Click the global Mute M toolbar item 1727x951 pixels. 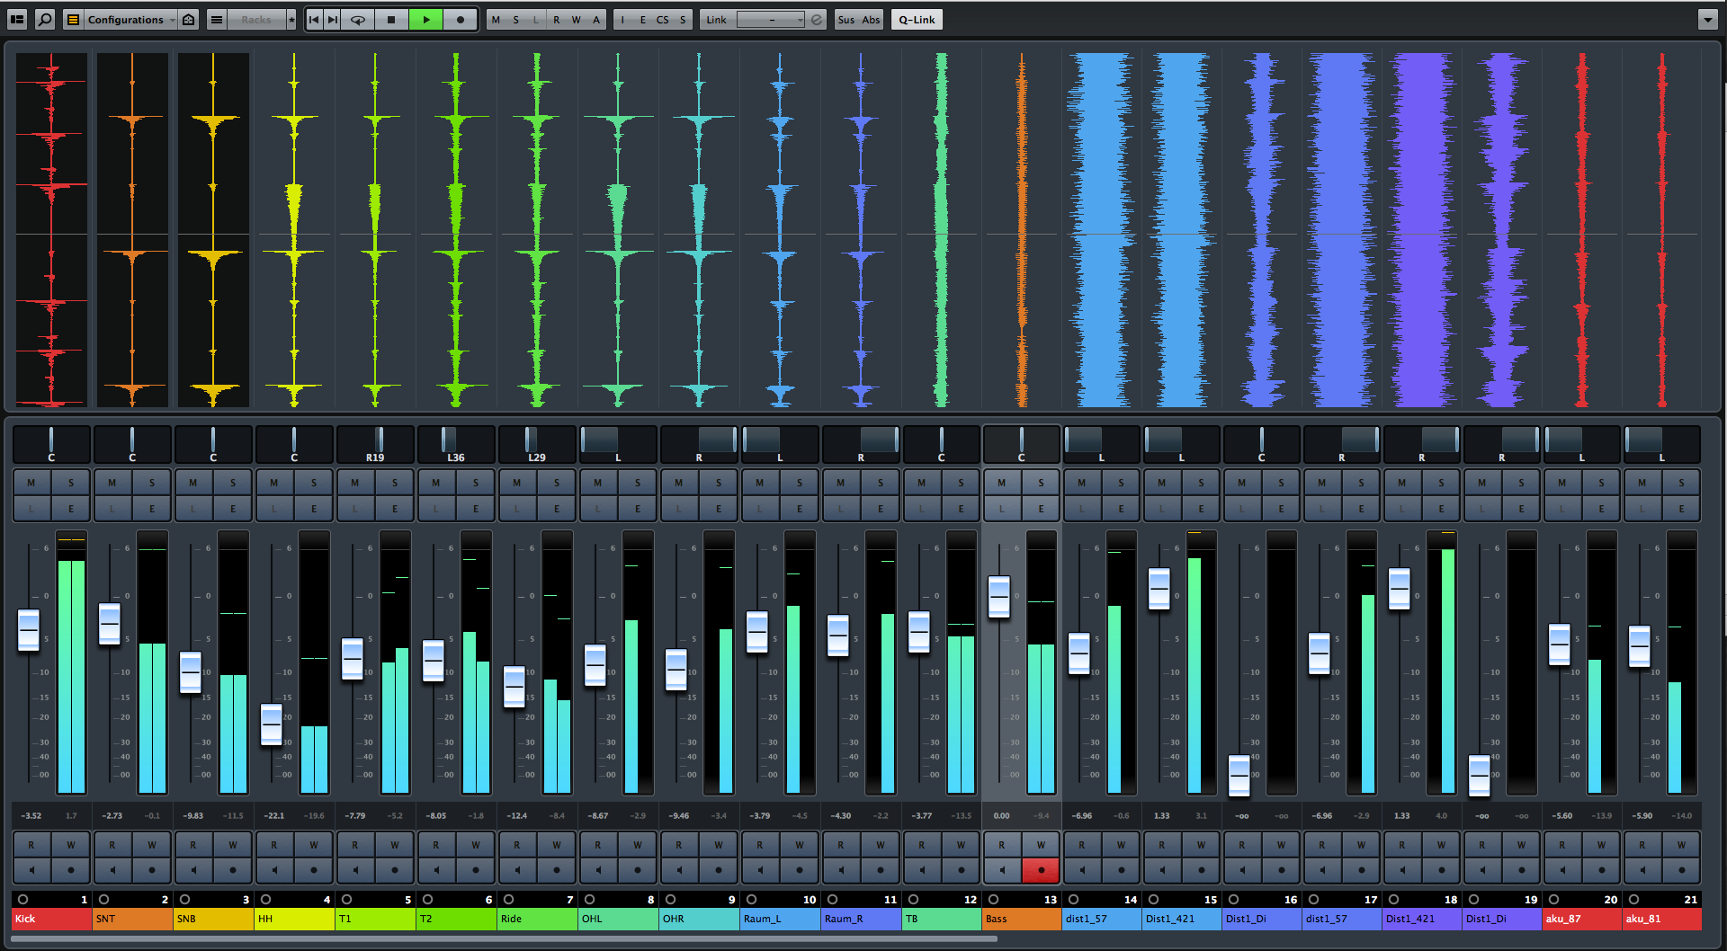pos(496,19)
